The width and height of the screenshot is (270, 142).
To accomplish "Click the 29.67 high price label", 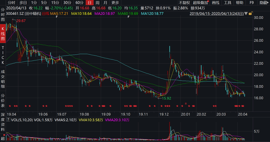I will 21,21.
